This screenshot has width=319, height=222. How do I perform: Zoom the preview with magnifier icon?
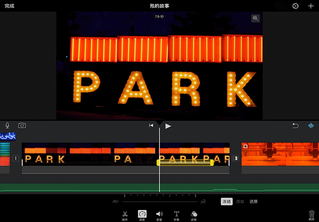point(255,18)
